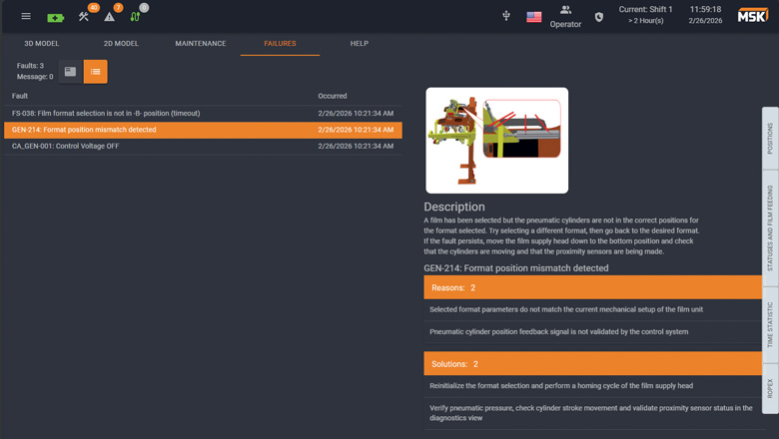
Task: Switch to the 3D Model tab
Action: [42, 44]
